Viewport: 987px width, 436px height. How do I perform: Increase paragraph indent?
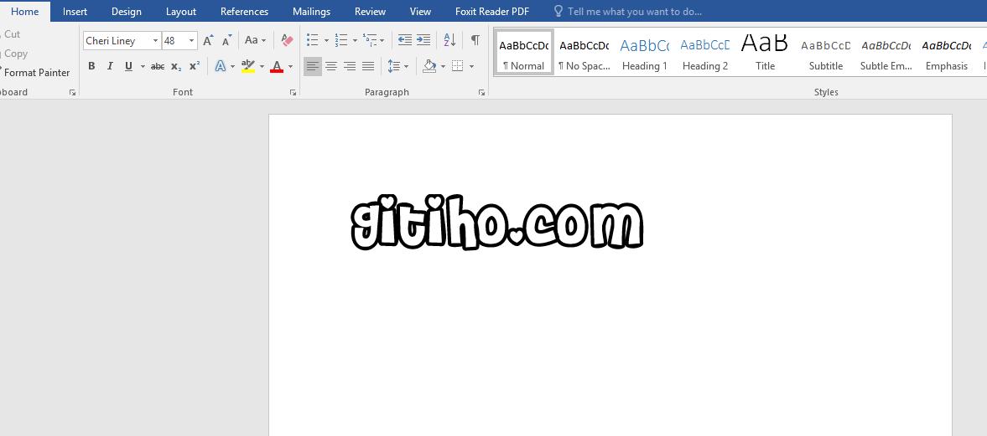pyautogui.click(x=423, y=40)
